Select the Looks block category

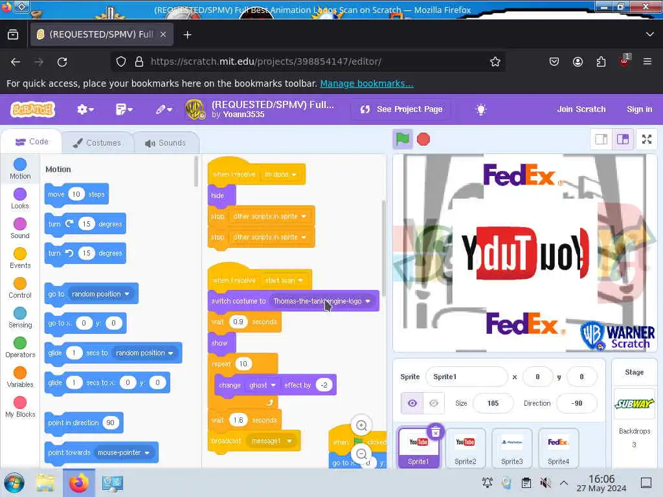20,199
